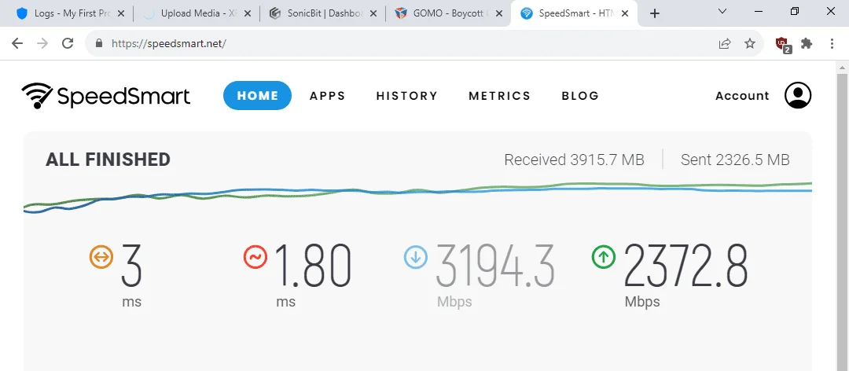Close the Upload Media tab
Image resolution: width=849 pixels, height=371 pixels.
(x=248, y=13)
